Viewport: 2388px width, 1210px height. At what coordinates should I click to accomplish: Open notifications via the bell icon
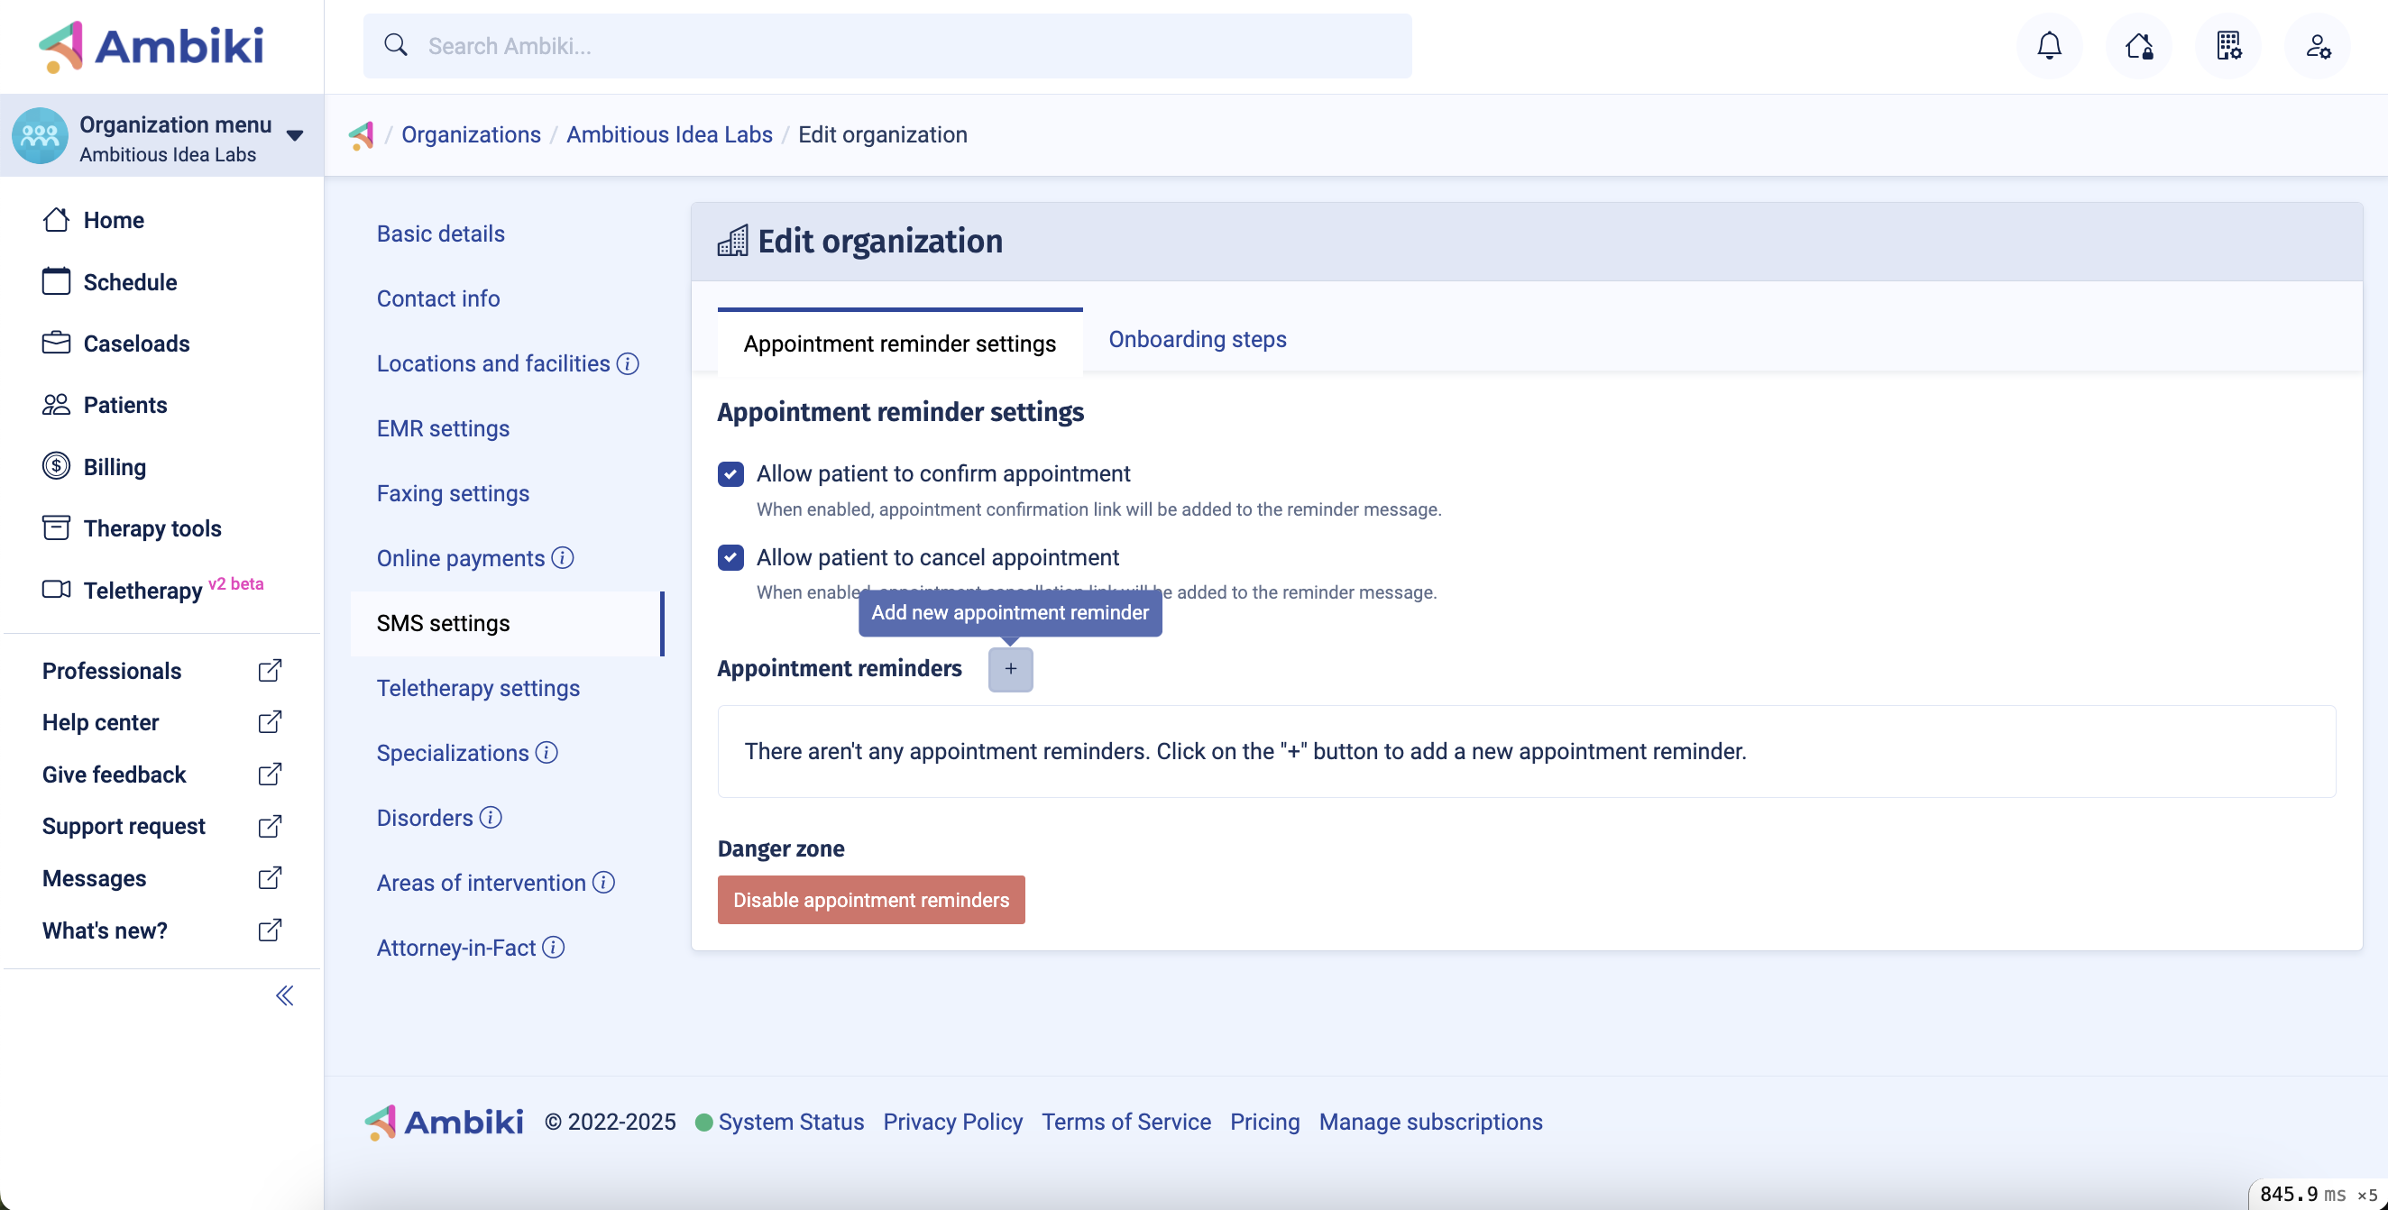click(x=2049, y=45)
